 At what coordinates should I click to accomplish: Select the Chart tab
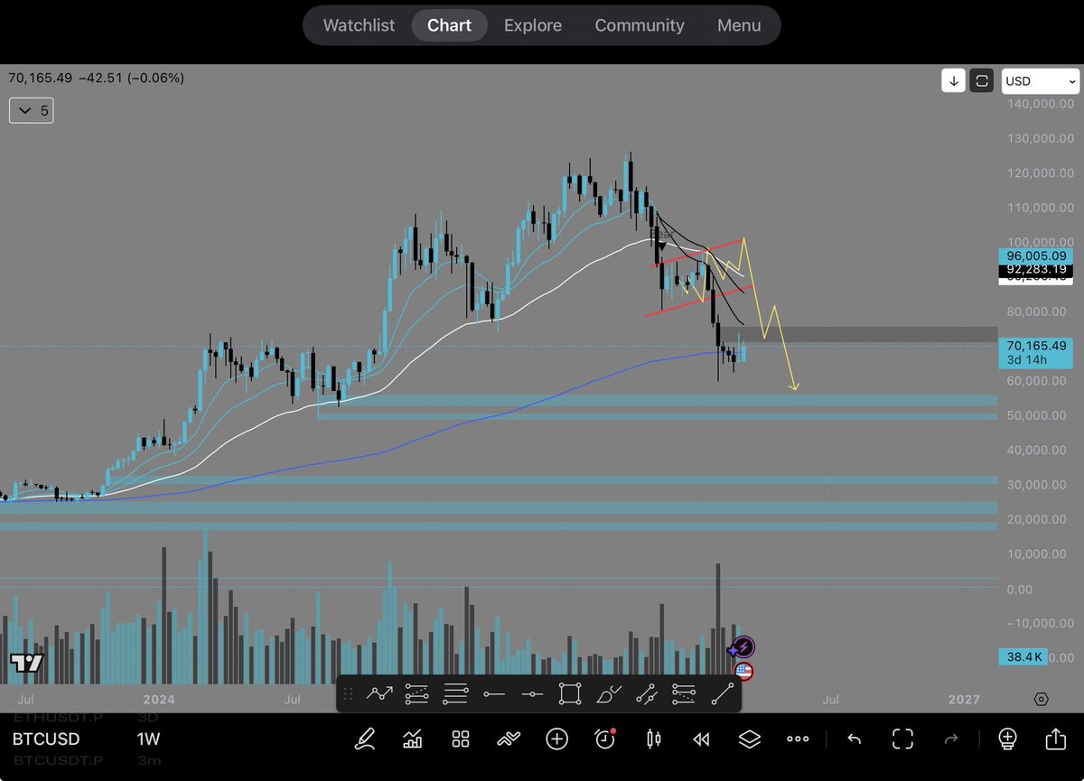[x=449, y=25]
